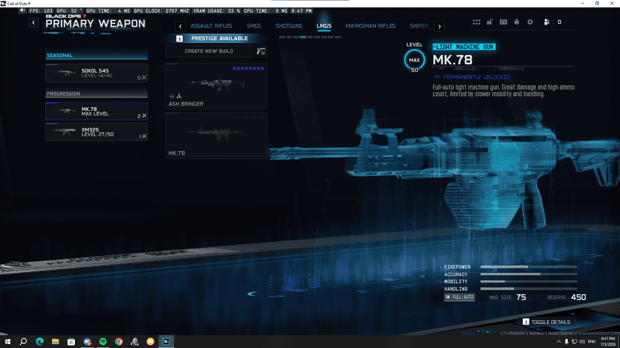Open Google Chrome from the taskbar
Image resolution: width=620 pixels, height=348 pixels.
(119, 342)
